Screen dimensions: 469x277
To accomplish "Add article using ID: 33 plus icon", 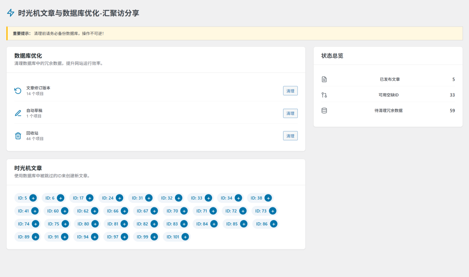I will 208,198.
